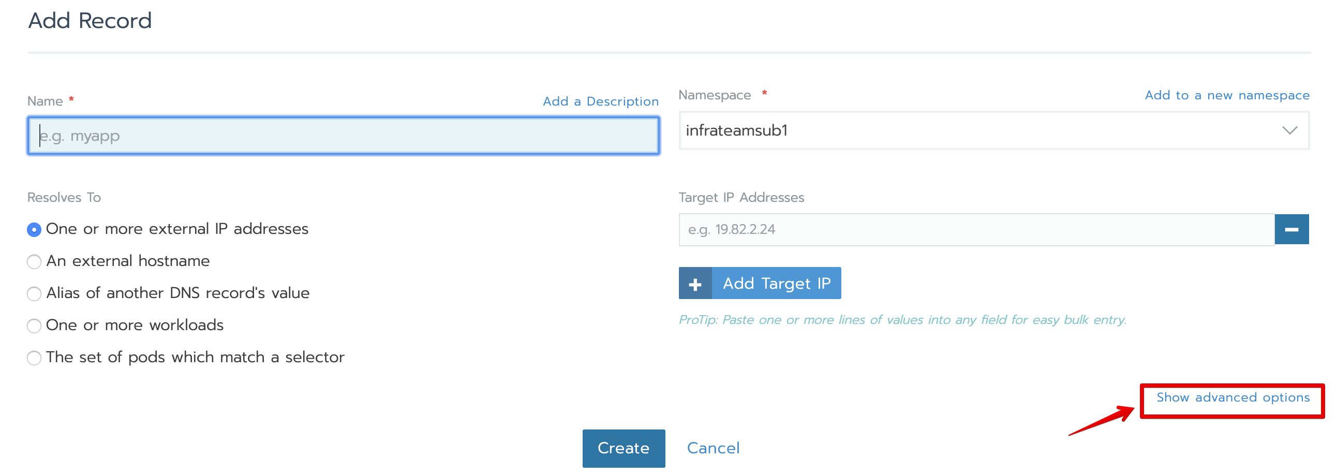Click the ProTip bulk entry hint text

coord(902,320)
